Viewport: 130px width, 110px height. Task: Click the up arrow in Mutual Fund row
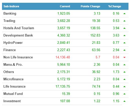(124, 94)
